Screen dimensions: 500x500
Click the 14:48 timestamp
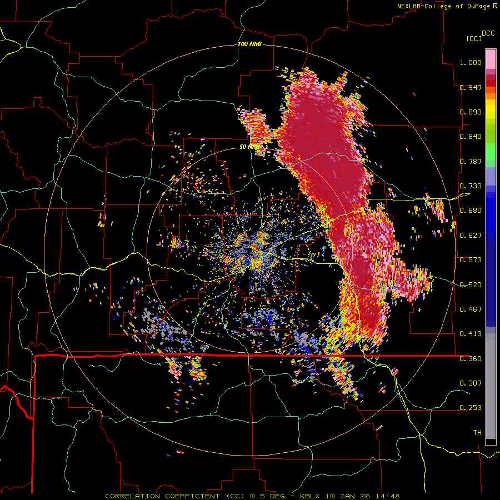(388, 496)
